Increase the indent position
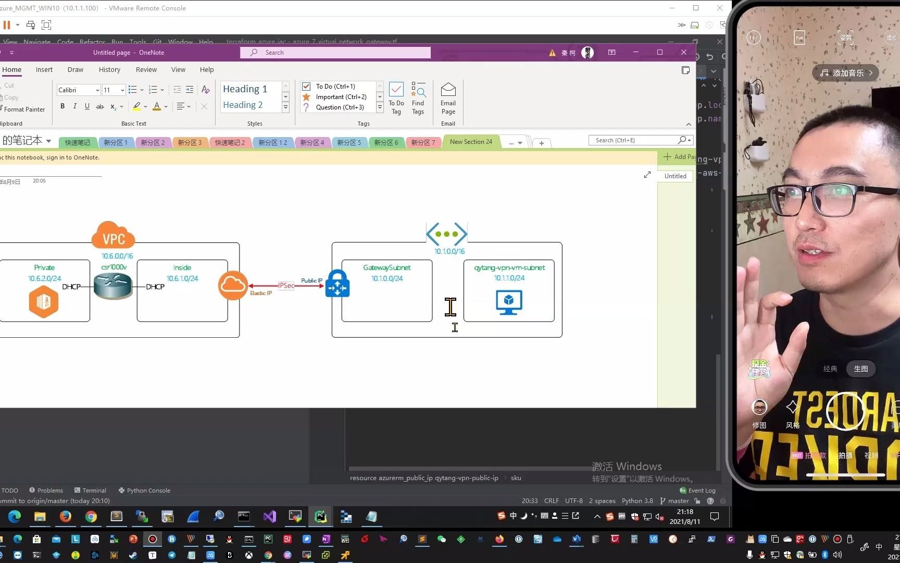 190,90
